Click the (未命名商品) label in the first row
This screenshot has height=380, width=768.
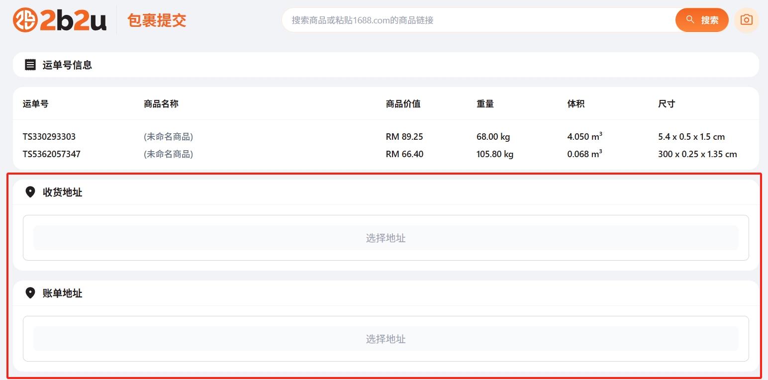click(168, 136)
